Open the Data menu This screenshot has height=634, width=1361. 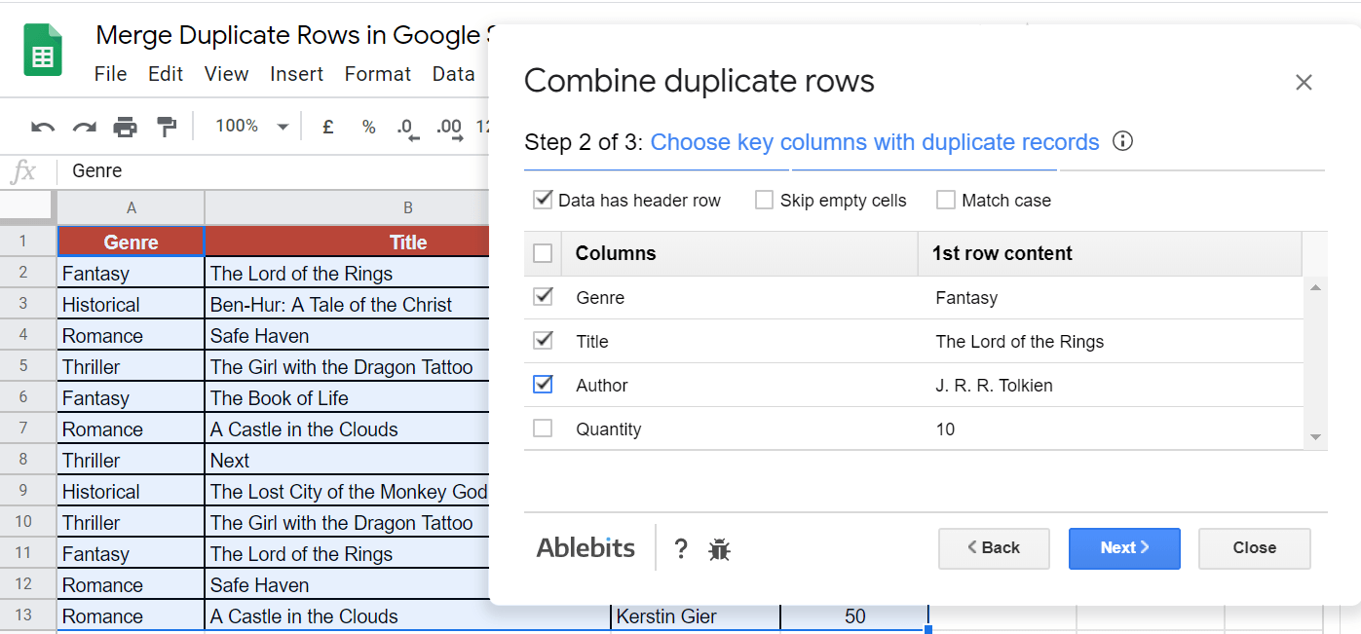pos(453,73)
